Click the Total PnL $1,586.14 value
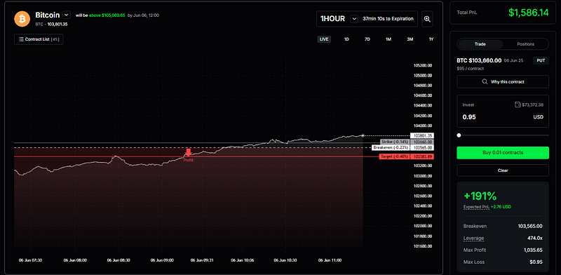The width and height of the screenshot is (561, 275). click(529, 13)
